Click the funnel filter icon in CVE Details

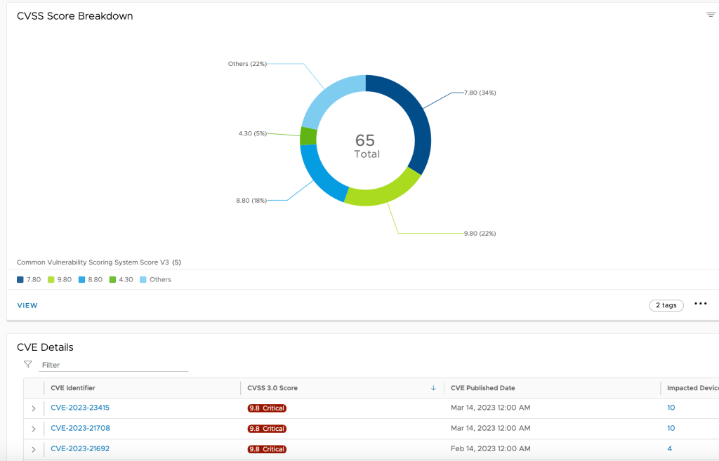[28, 364]
